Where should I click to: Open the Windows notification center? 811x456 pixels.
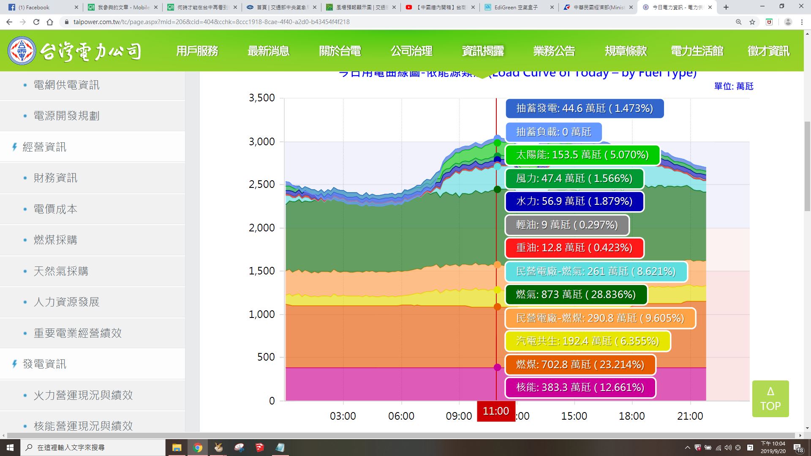coord(798,448)
